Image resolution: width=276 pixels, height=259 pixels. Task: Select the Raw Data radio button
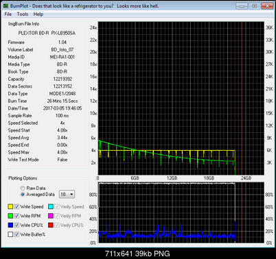pos(23,188)
